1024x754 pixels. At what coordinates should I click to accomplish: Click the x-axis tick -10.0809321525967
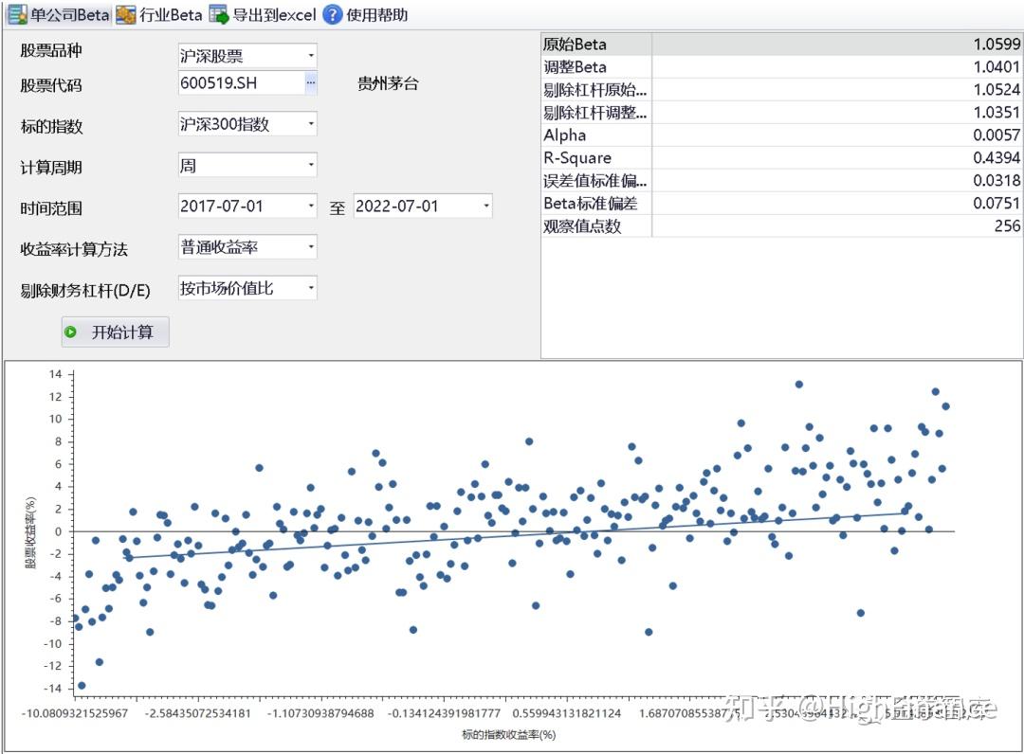tap(75, 713)
